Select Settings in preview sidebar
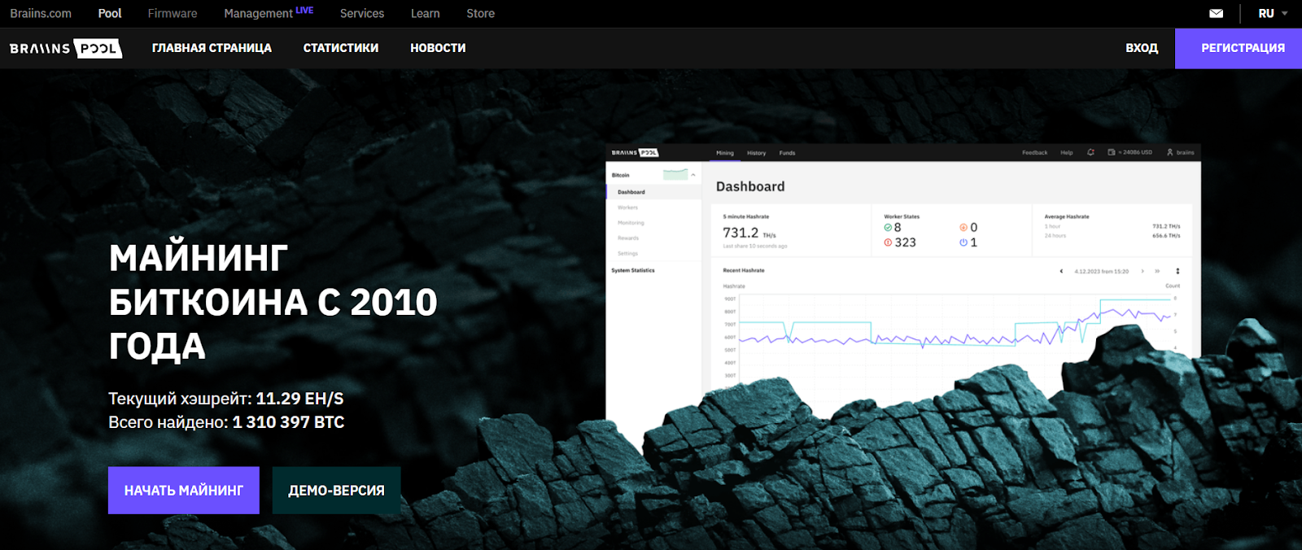This screenshot has width=1302, height=550. click(628, 254)
